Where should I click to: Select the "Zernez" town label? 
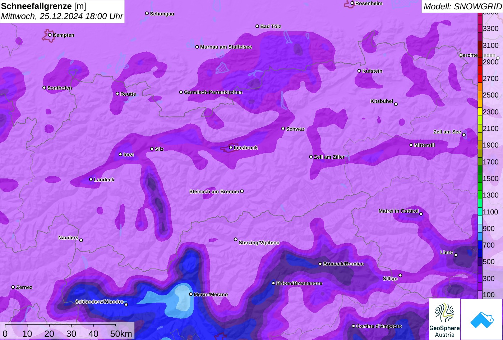click(24, 287)
